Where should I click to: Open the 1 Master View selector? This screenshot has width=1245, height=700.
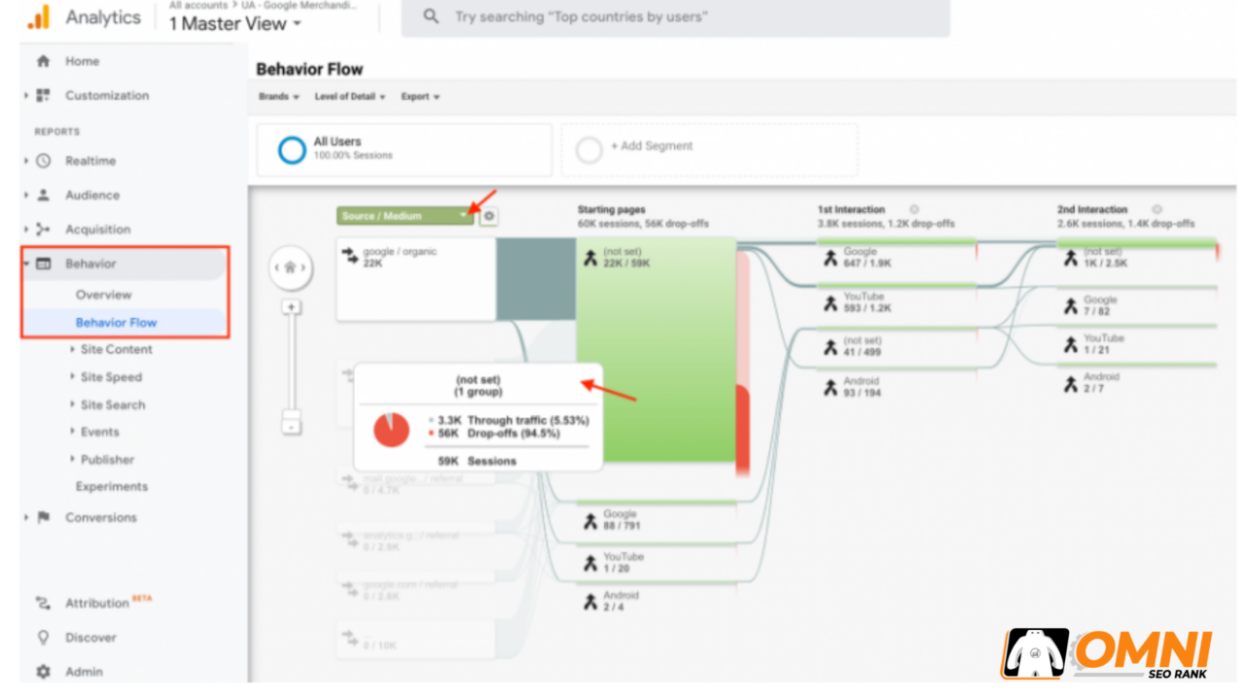pyautogui.click(x=234, y=23)
